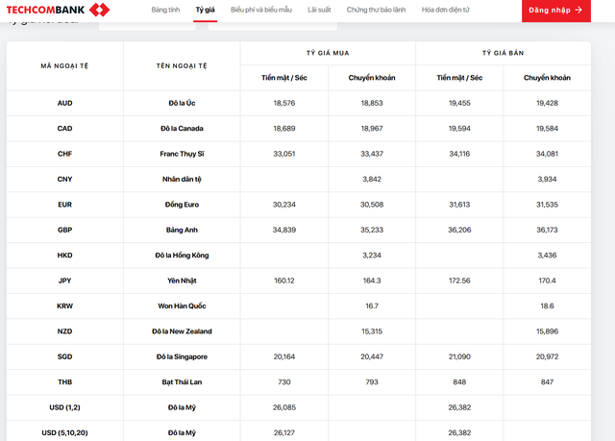Select the JPY currency code cell
This screenshot has height=441, width=615.
(x=64, y=281)
